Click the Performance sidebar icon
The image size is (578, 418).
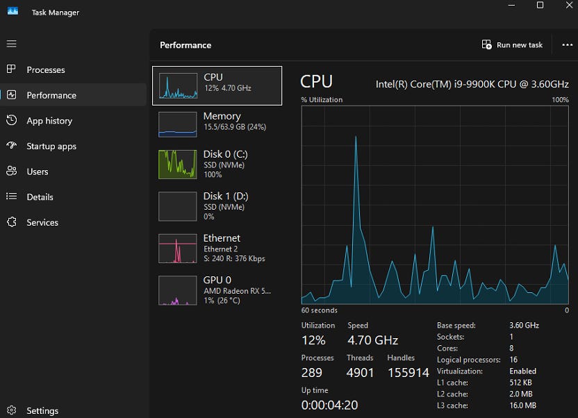(x=11, y=94)
